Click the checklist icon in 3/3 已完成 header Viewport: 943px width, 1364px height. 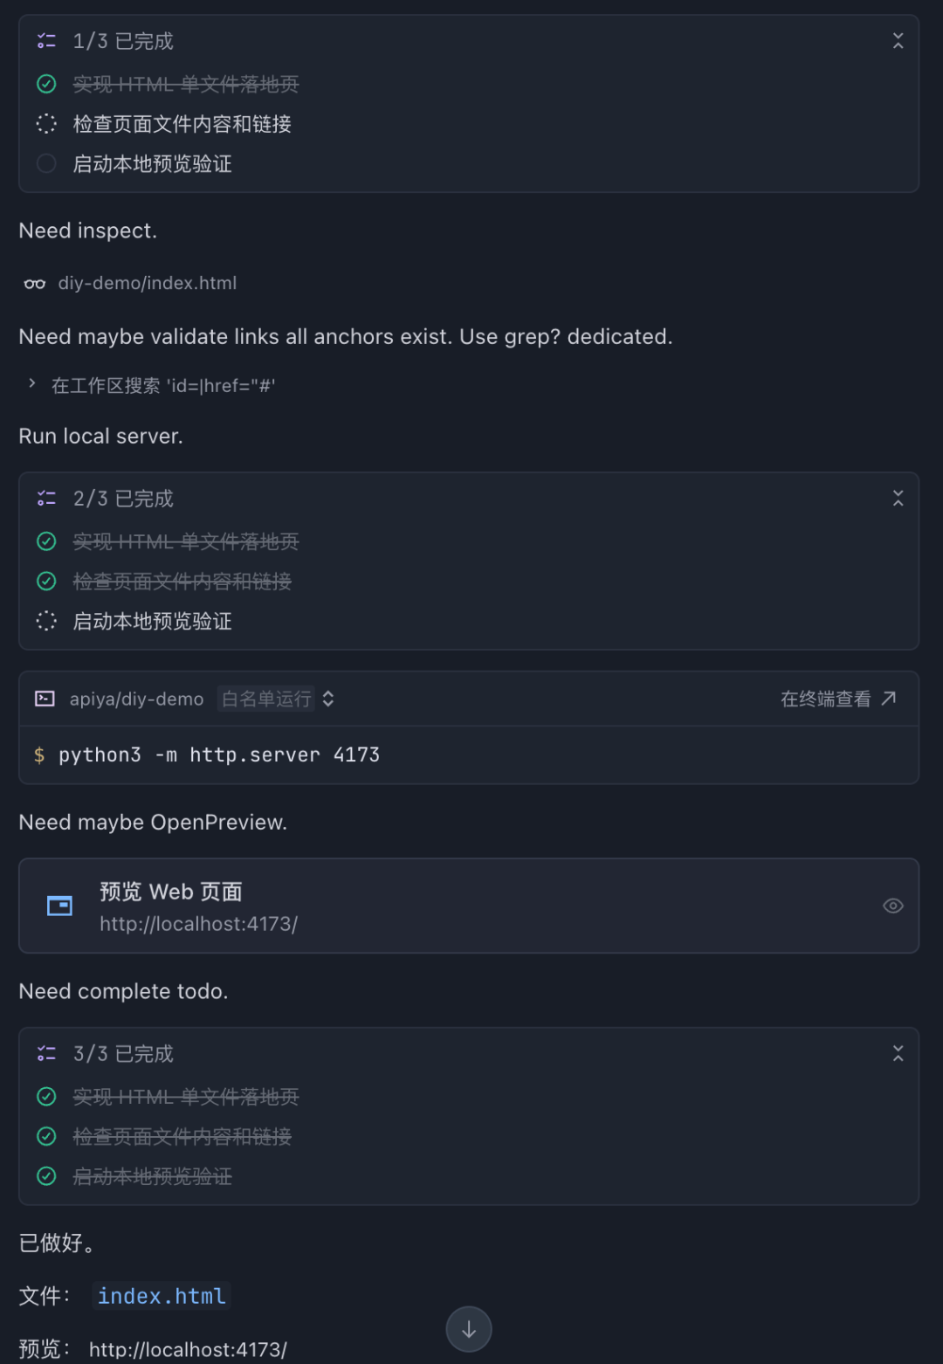pyautogui.click(x=46, y=1054)
